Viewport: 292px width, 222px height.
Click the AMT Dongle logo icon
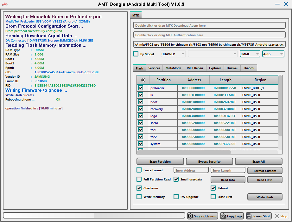(x=5, y=4)
